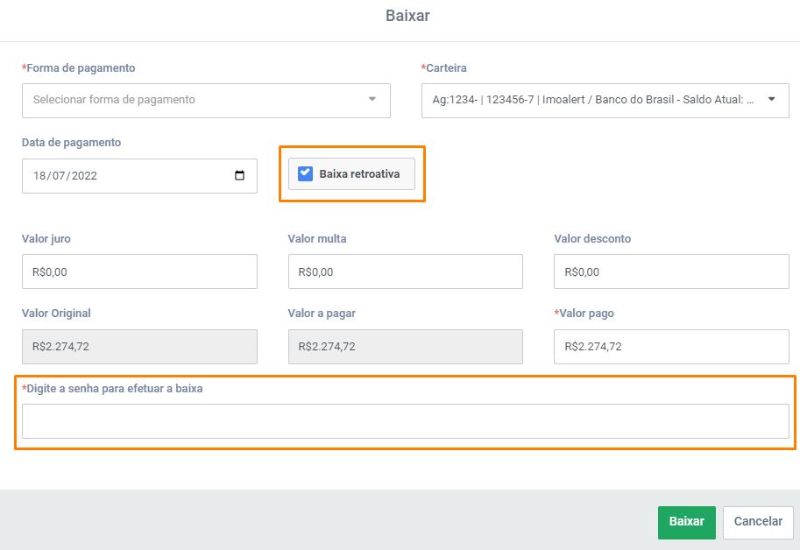Dismiss the dialog with Cancelar
800x550 pixels.
[758, 523]
